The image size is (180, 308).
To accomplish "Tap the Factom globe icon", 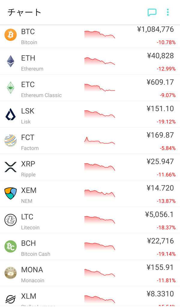I will click(10, 141).
